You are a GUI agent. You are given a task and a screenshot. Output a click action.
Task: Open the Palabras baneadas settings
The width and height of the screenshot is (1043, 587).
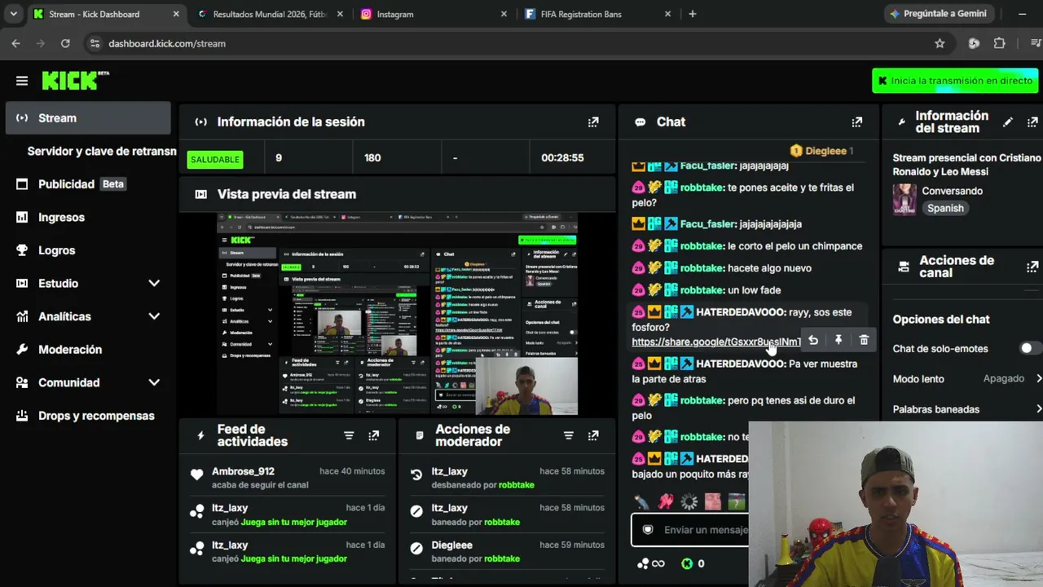click(x=967, y=409)
